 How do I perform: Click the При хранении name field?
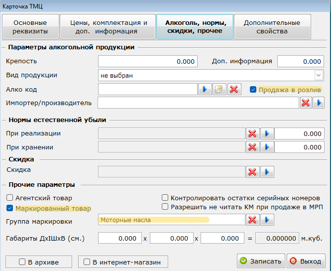tap(172, 147)
